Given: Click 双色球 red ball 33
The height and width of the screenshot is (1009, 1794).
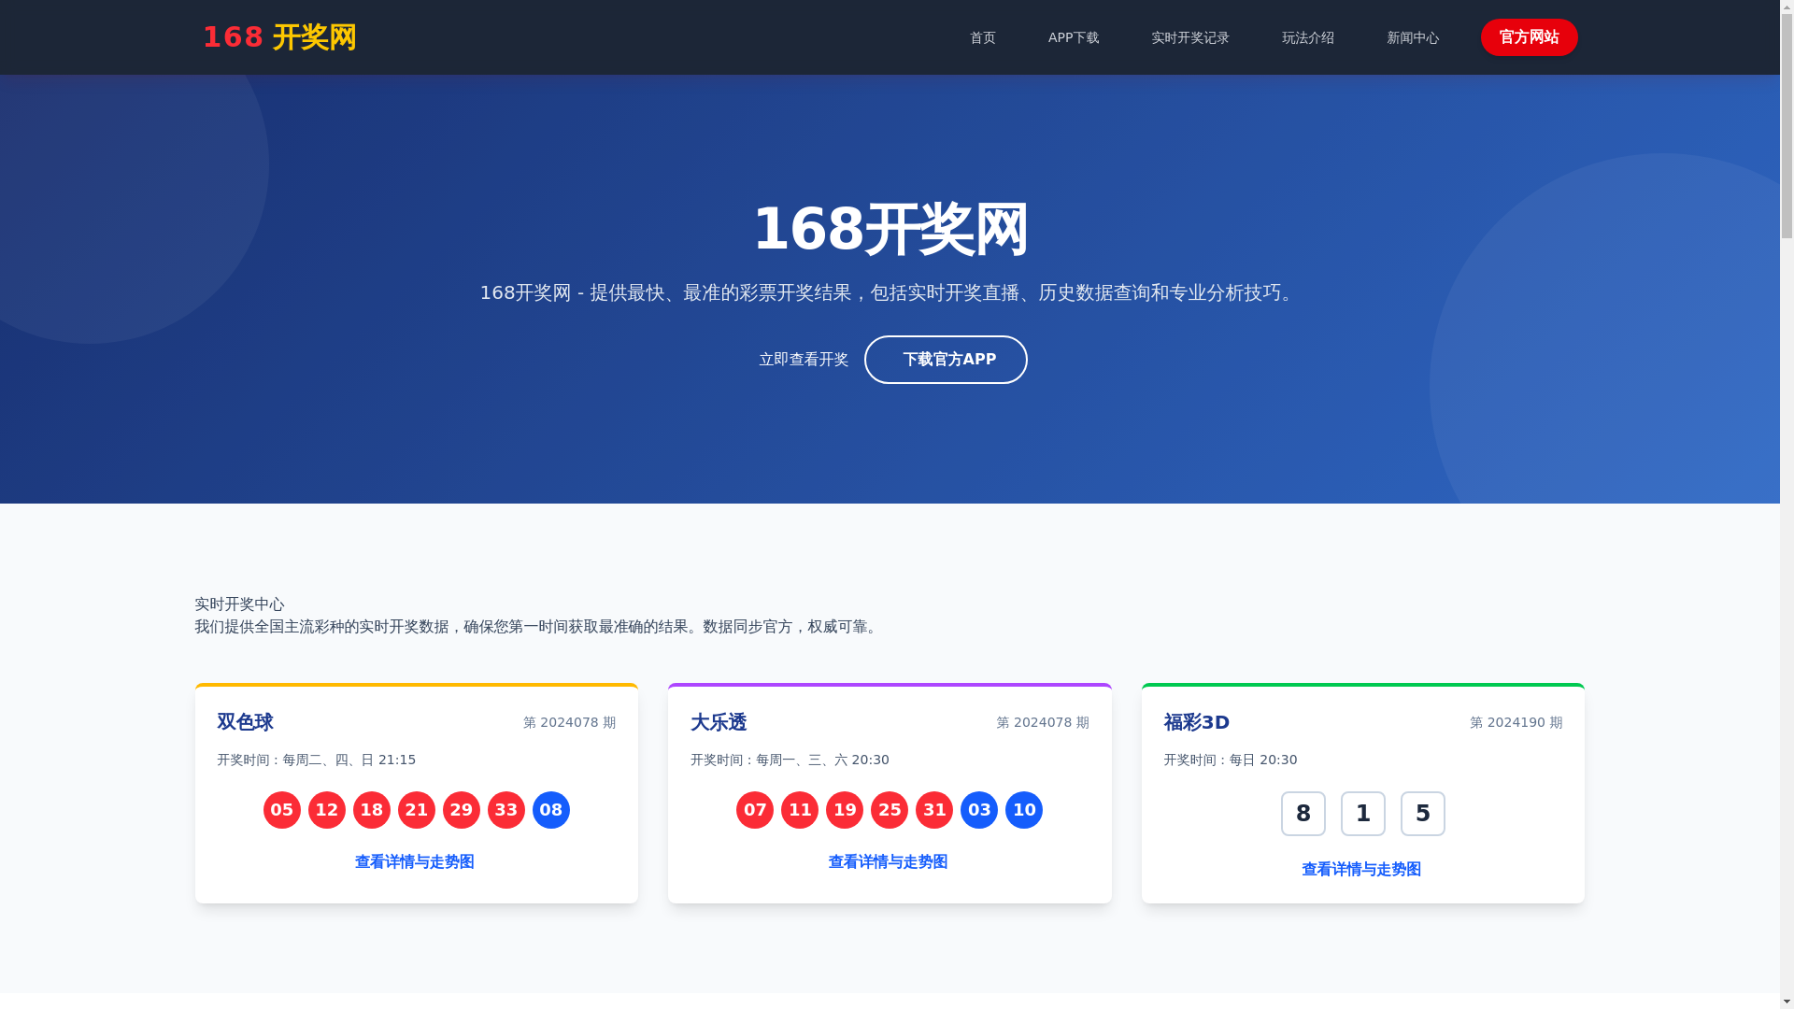Looking at the screenshot, I should [x=506, y=810].
